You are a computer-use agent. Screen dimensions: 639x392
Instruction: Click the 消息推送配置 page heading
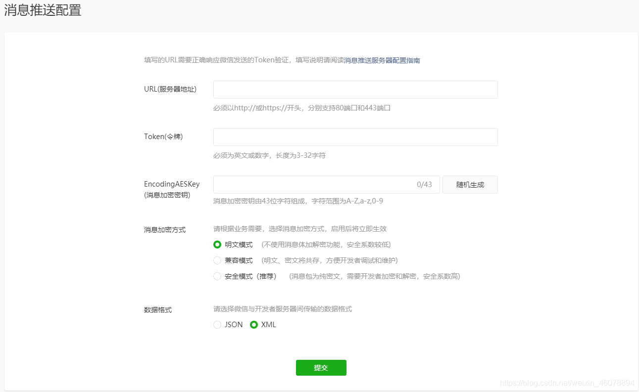(43, 10)
